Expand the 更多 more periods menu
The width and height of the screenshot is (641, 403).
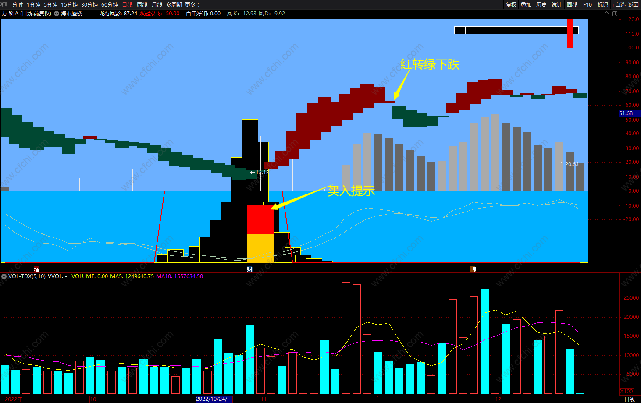192,4
